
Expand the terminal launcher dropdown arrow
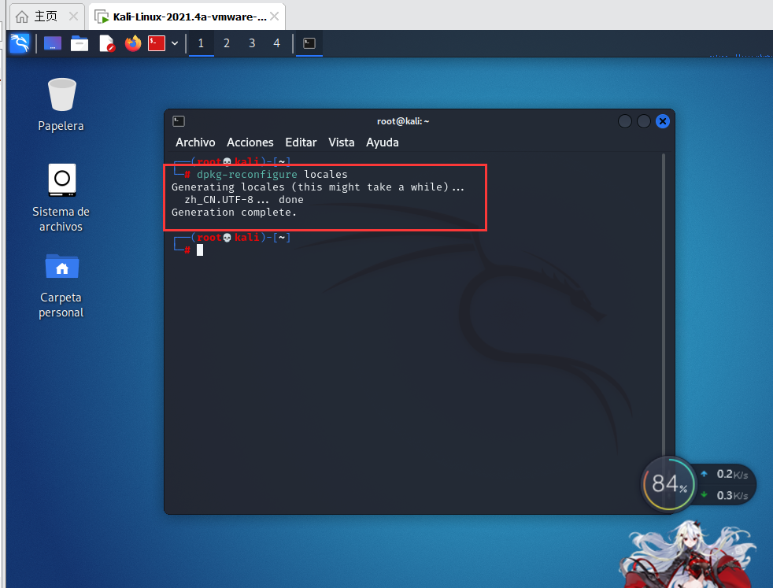[175, 43]
